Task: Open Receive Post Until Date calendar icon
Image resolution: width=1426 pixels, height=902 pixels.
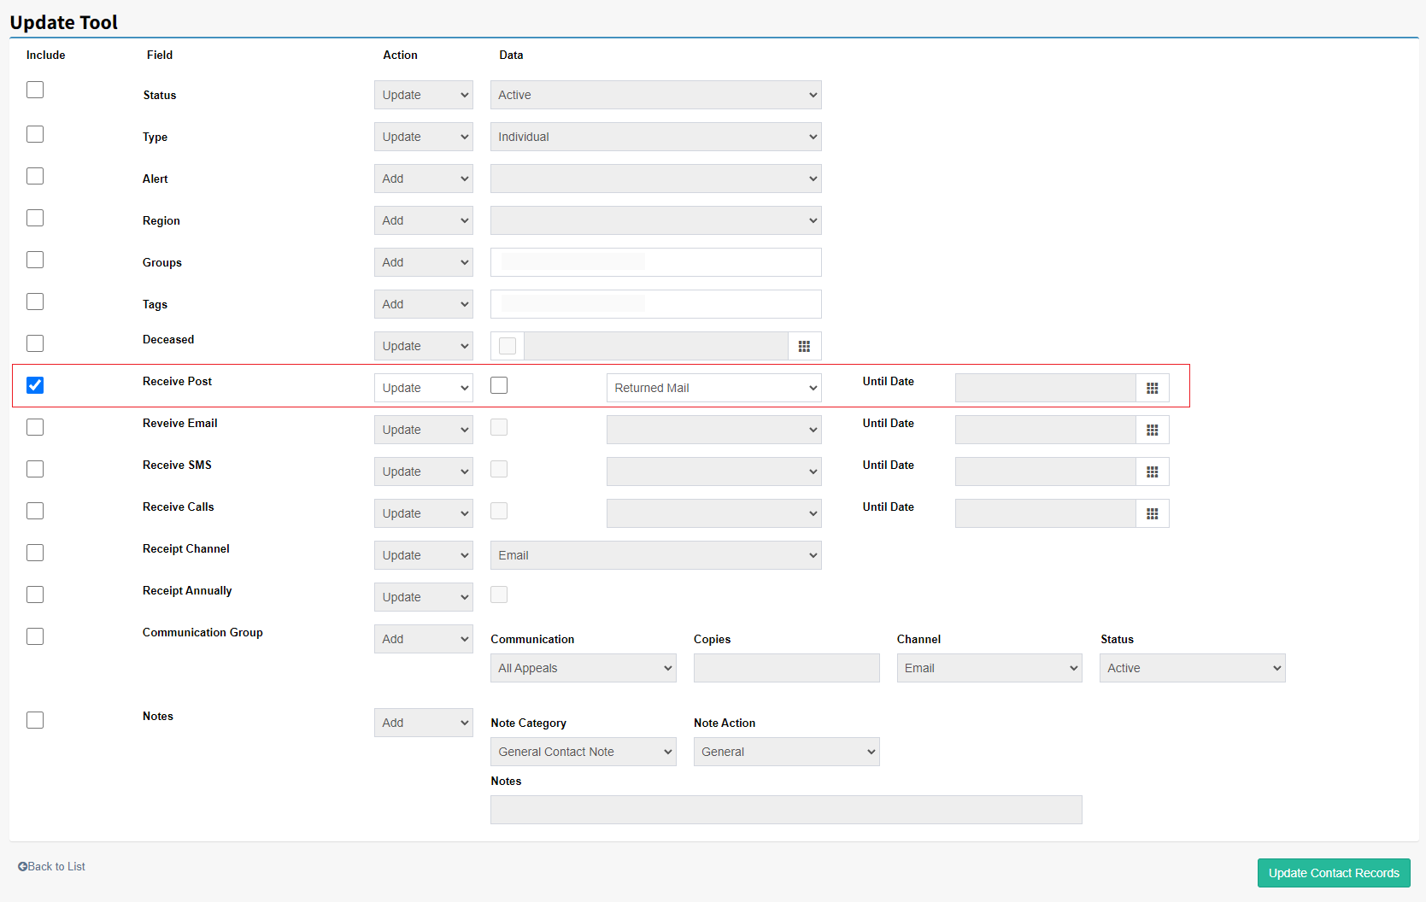Action: [1153, 388]
